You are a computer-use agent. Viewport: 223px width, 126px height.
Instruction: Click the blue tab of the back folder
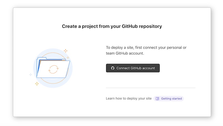[x=42, y=58]
